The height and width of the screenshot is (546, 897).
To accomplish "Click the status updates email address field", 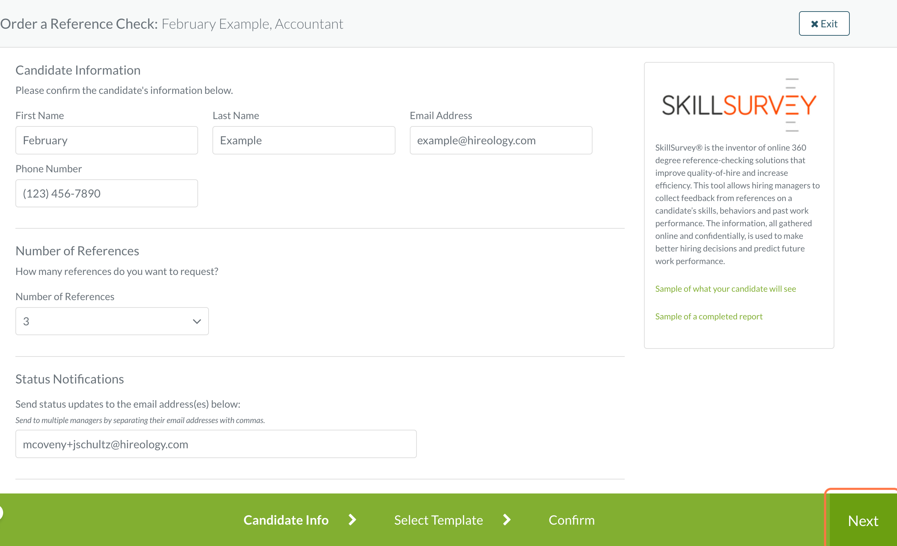I will (x=216, y=444).
